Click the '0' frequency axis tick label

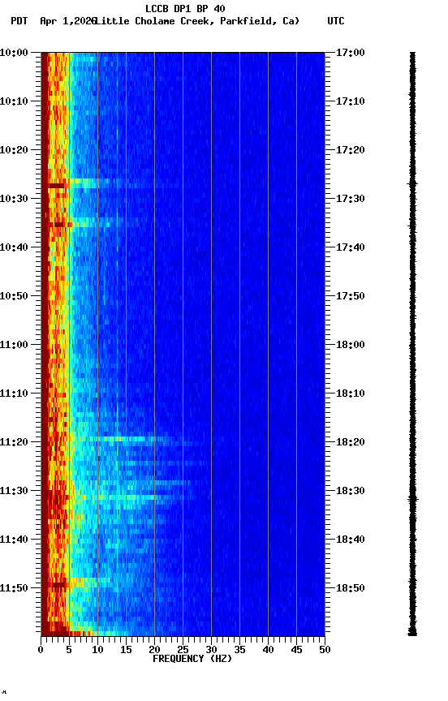(x=41, y=650)
